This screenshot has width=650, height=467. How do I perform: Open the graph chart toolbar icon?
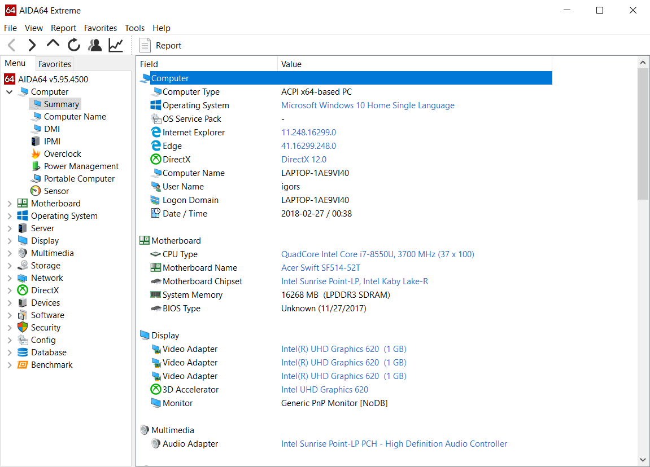116,45
